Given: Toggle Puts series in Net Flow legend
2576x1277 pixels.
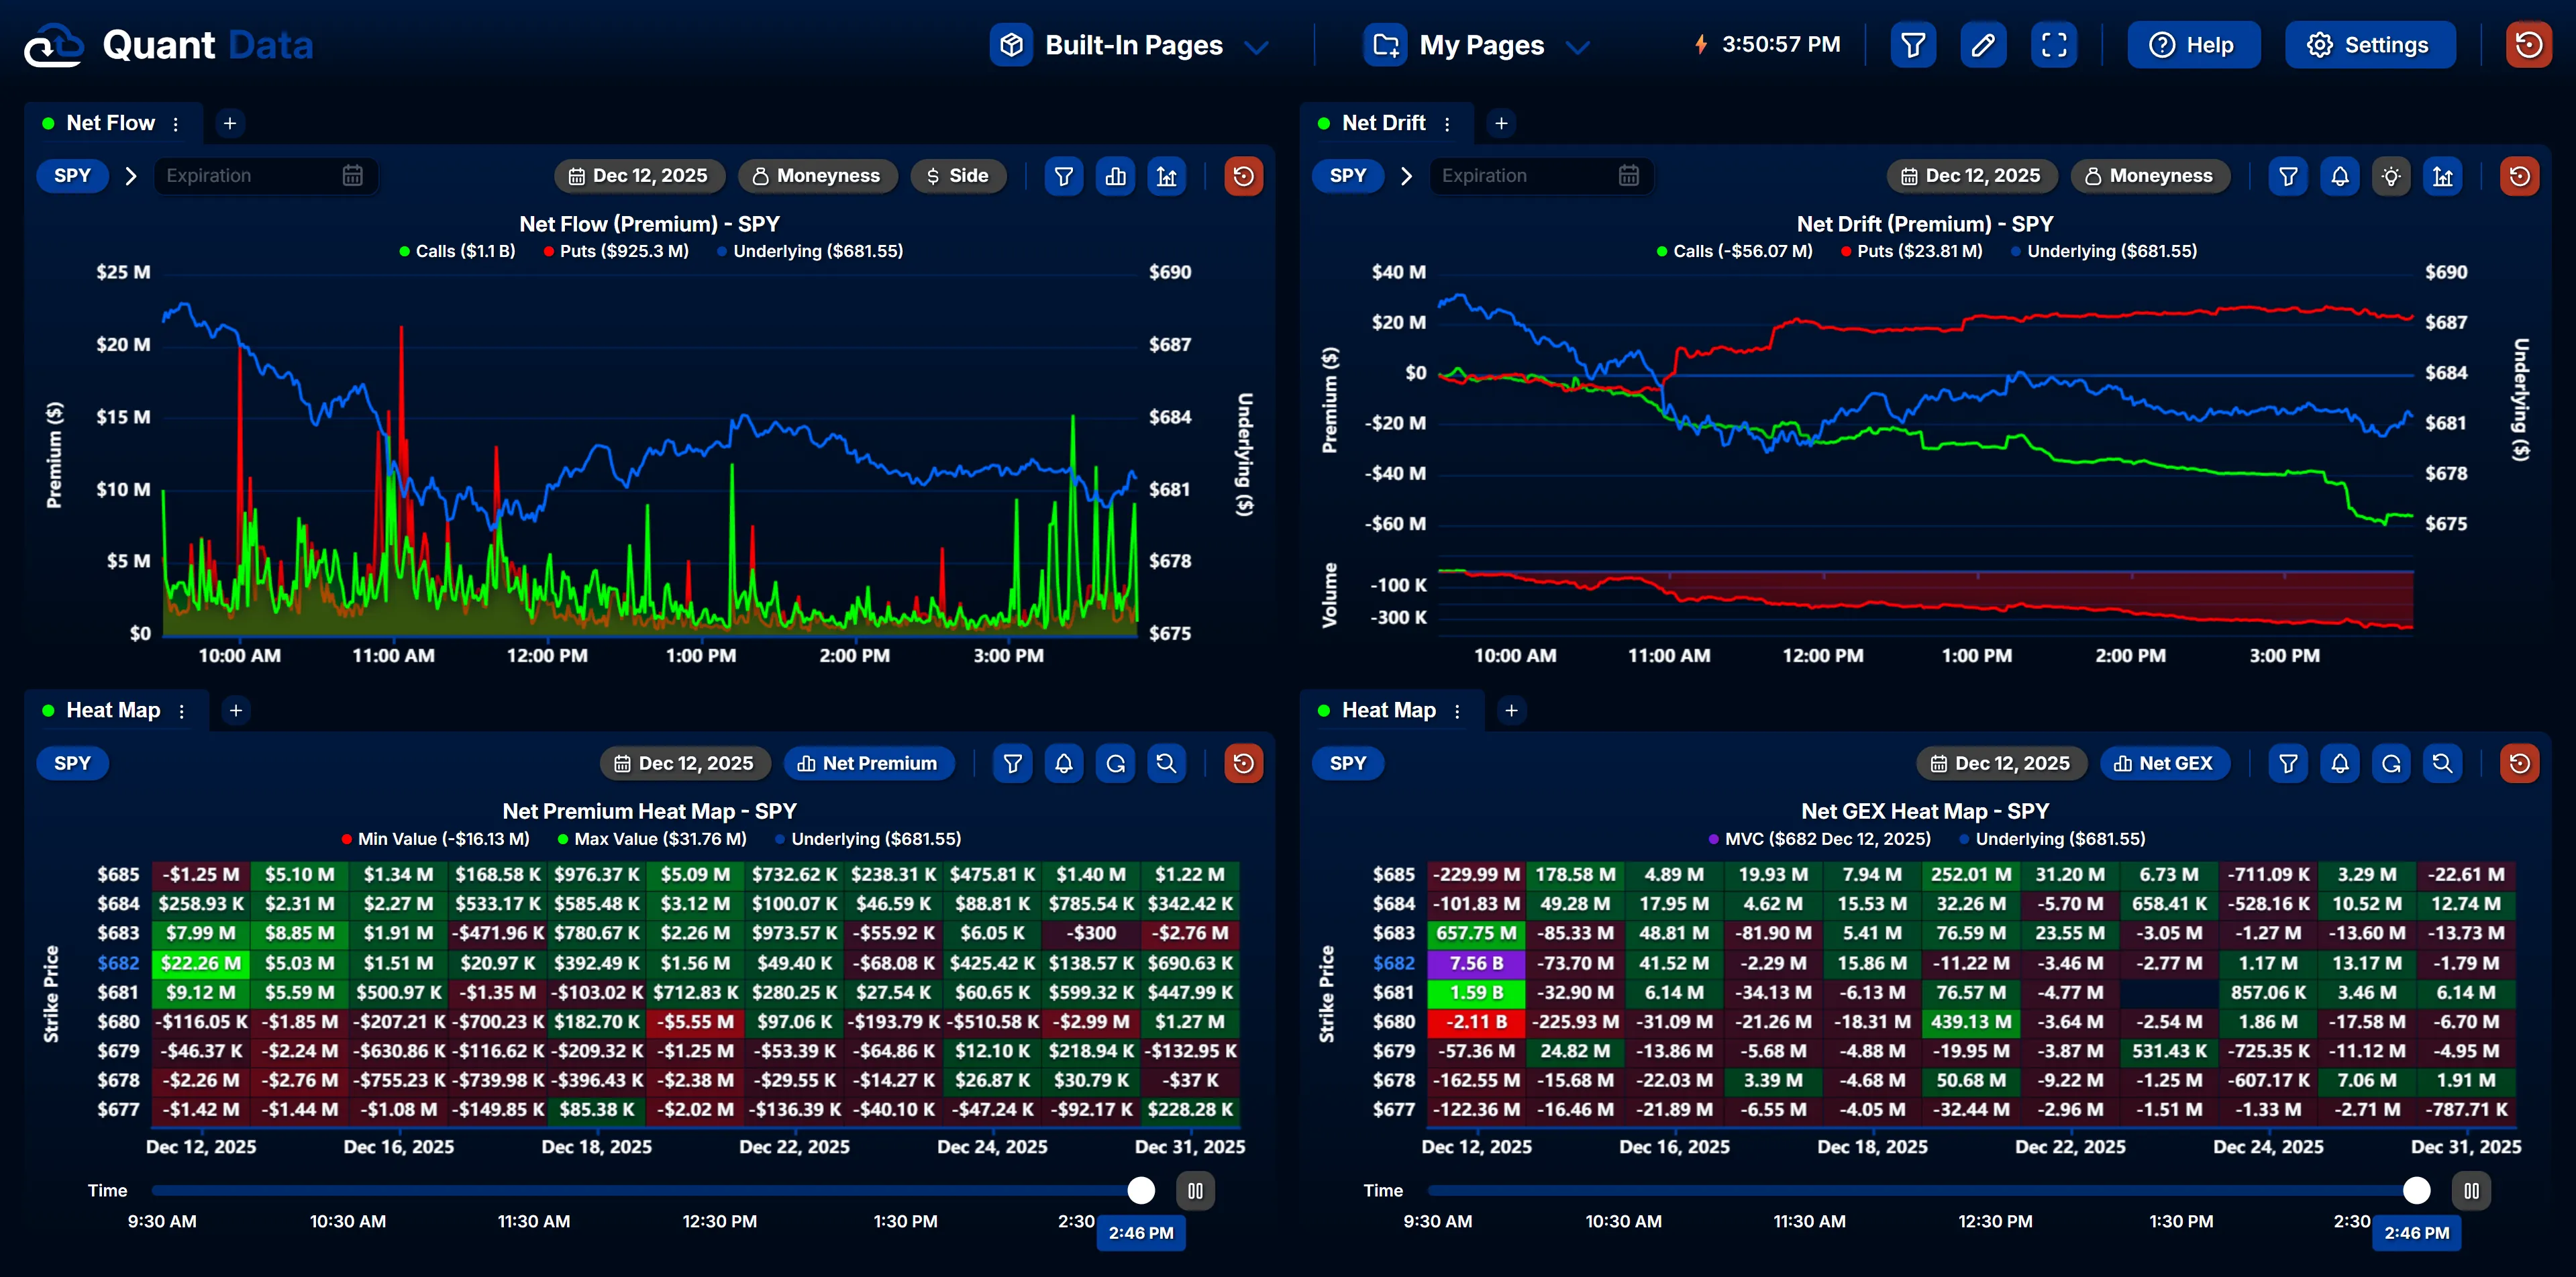Looking at the screenshot, I should click(616, 252).
